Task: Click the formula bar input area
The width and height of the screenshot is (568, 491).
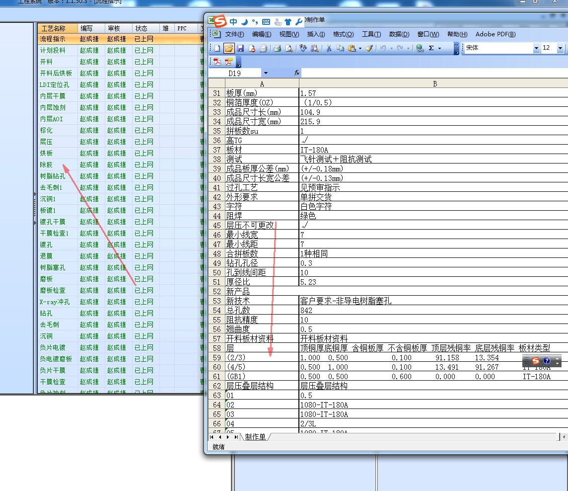Action: click(x=434, y=73)
